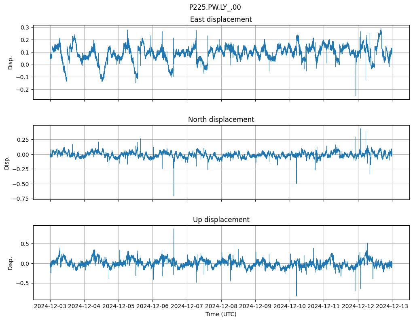413x321 pixels.
Task: Click the 2024-12-03 date tick label
Action: pyautogui.click(x=50, y=306)
